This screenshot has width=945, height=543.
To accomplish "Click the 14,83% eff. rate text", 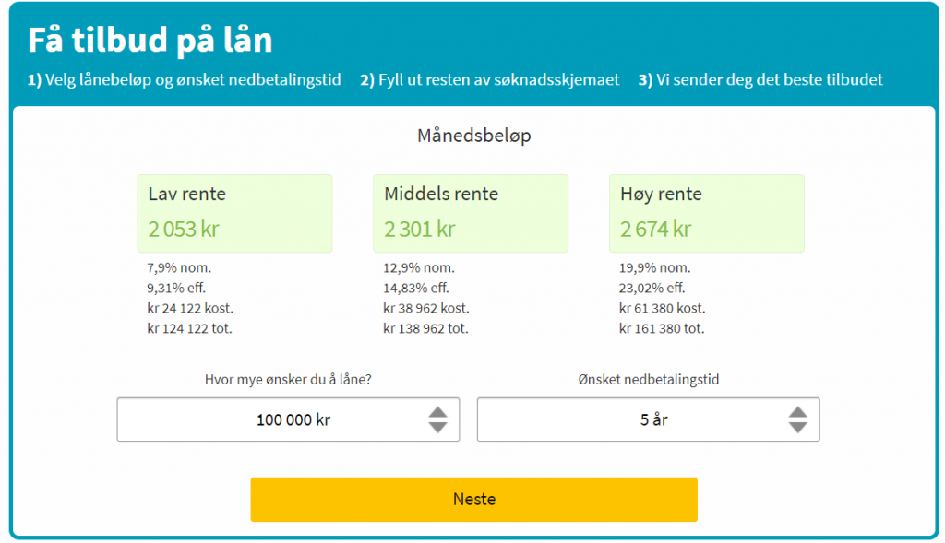I will coord(414,289).
